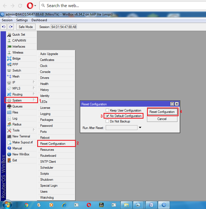The image size is (206, 209).
Task: Click the Radius users icon
Action: pyautogui.click(x=9, y=124)
